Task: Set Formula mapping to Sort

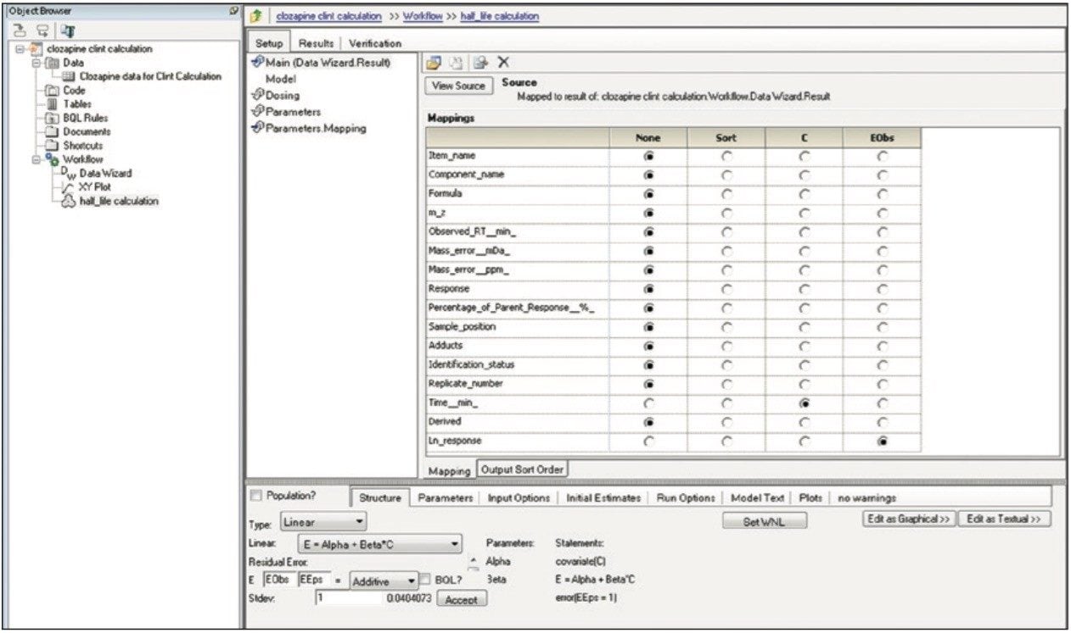Action: point(726,194)
